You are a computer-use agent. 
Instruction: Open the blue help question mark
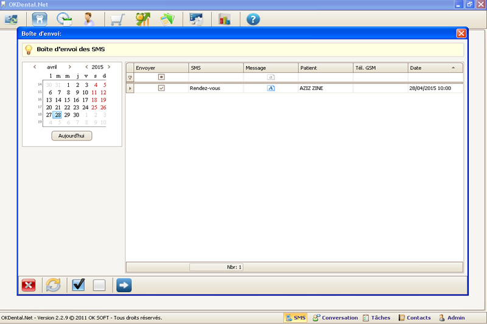click(x=253, y=19)
